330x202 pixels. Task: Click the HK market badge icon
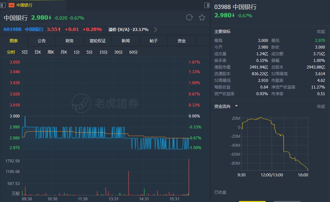coord(11,5)
